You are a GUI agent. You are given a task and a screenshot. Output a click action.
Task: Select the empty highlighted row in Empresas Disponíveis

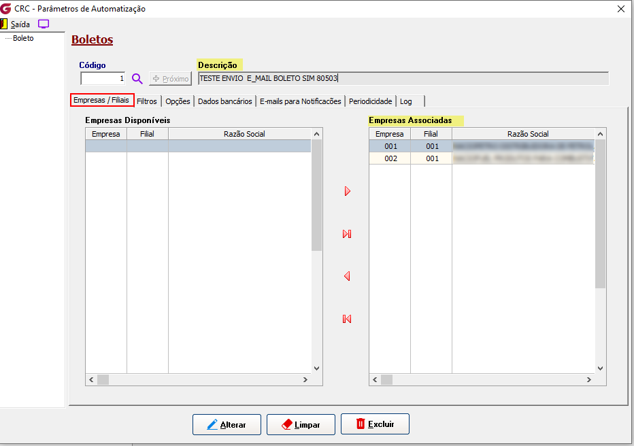pyautogui.click(x=198, y=146)
